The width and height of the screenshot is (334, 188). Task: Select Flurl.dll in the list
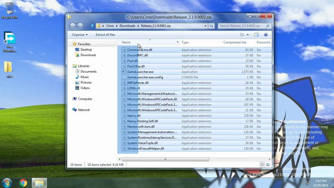point(132,61)
